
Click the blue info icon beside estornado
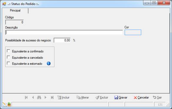point(49,63)
